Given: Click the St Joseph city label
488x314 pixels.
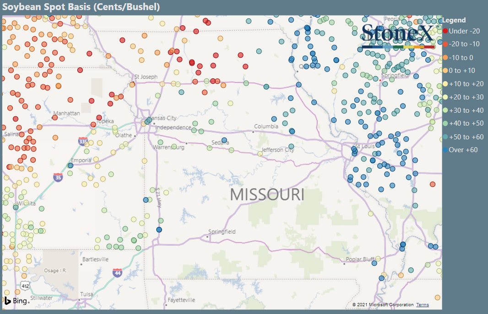Looking at the screenshot, I should click(146, 77).
